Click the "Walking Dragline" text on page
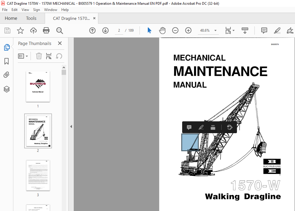This screenshot has width=295, height=211. pos(243,196)
